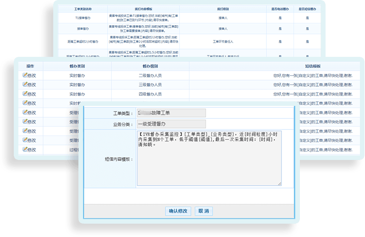Click the 是否电话督办 column header
The image size is (365, 237).
point(280,9)
